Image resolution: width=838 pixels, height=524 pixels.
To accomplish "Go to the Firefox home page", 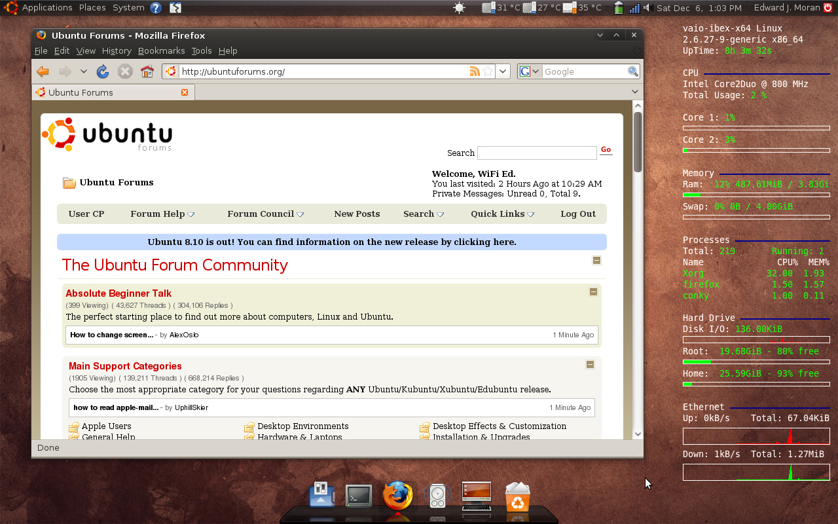I will (x=147, y=71).
